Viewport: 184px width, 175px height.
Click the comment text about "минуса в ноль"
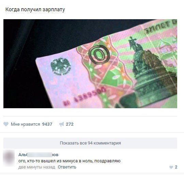click(x=70, y=161)
